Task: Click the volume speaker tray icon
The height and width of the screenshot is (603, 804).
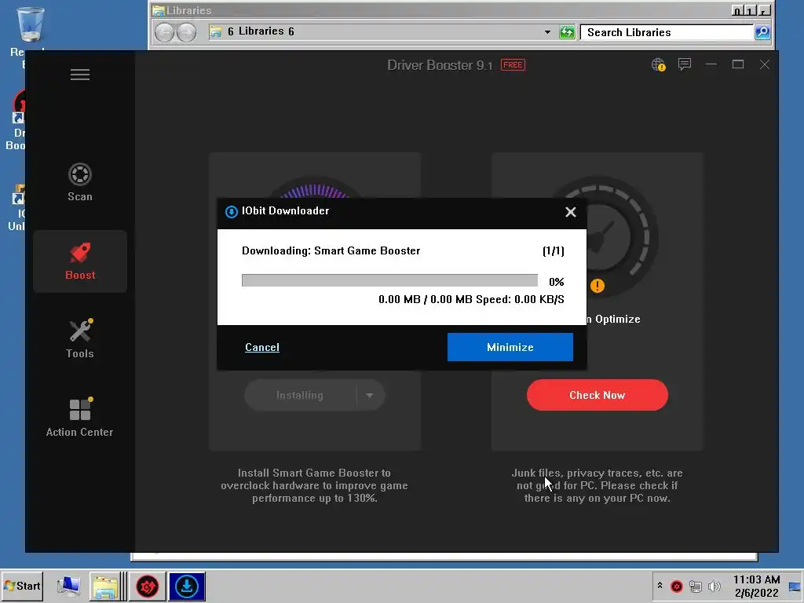Action: [x=714, y=586]
